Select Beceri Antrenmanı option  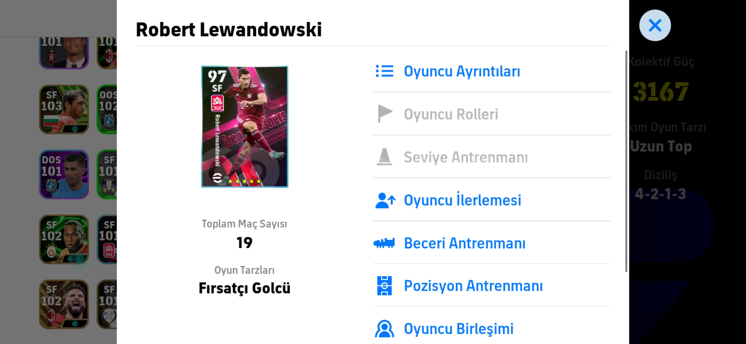click(492, 243)
